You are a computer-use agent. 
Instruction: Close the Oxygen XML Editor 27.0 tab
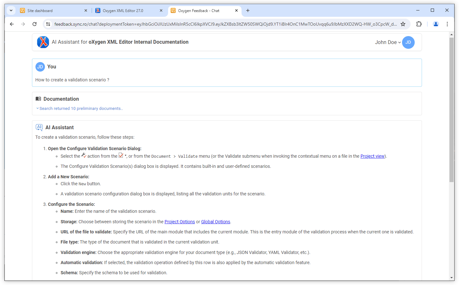click(161, 10)
